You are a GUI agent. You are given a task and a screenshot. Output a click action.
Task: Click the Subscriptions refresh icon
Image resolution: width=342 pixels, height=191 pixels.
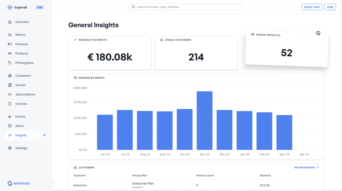click(x=10, y=94)
